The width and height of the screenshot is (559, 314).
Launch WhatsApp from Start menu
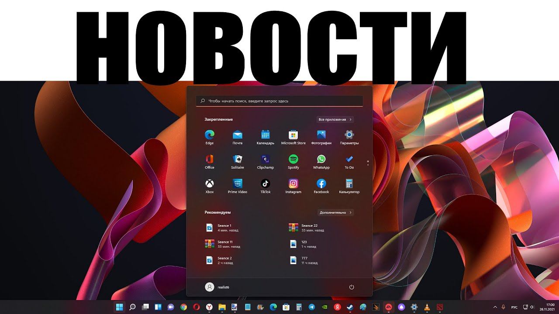tap(321, 161)
